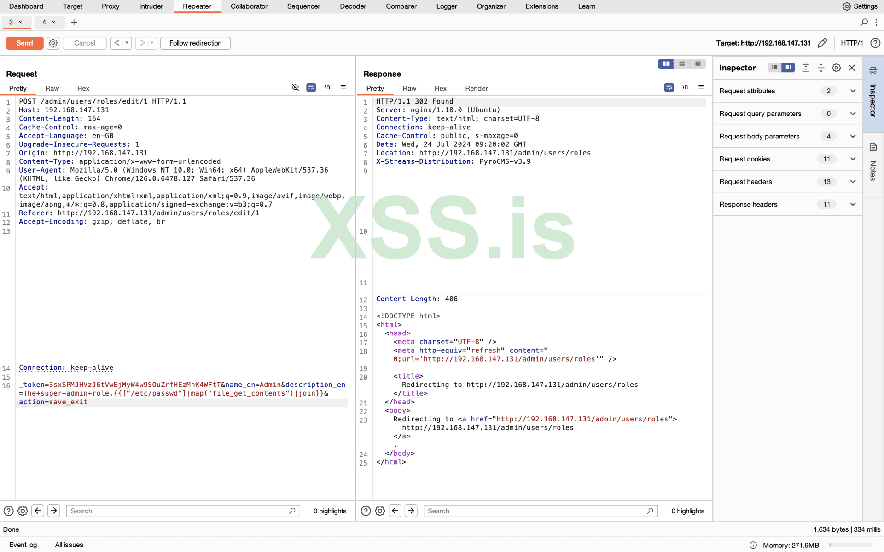The width and height of the screenshot is (884, 552).
Task: Click the Follow redirection button
Action: pos(195,43)
